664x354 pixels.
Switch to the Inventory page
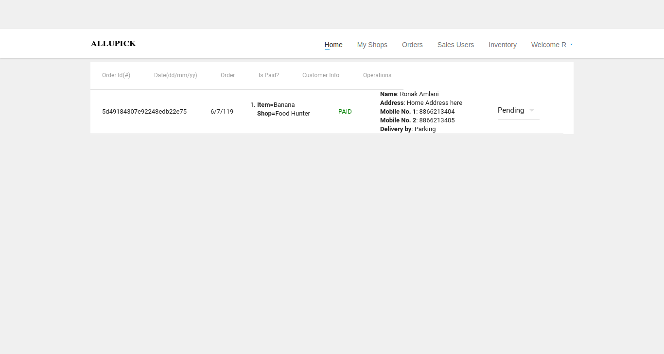coord(502,45)
